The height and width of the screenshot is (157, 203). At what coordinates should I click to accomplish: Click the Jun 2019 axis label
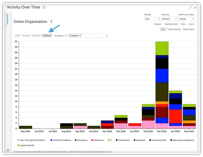[x=39, y=131]
